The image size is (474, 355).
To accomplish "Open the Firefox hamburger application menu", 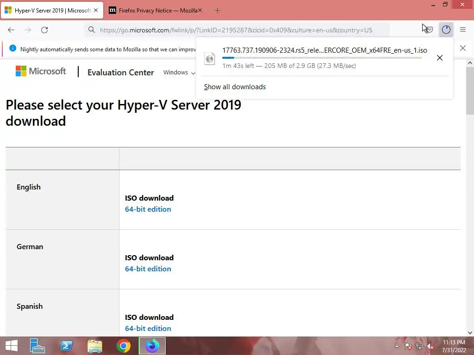I will (x=463, y=30).
